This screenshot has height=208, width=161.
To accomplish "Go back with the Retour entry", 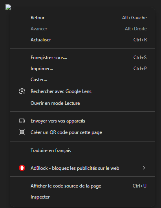I will (x=82, y=18).
